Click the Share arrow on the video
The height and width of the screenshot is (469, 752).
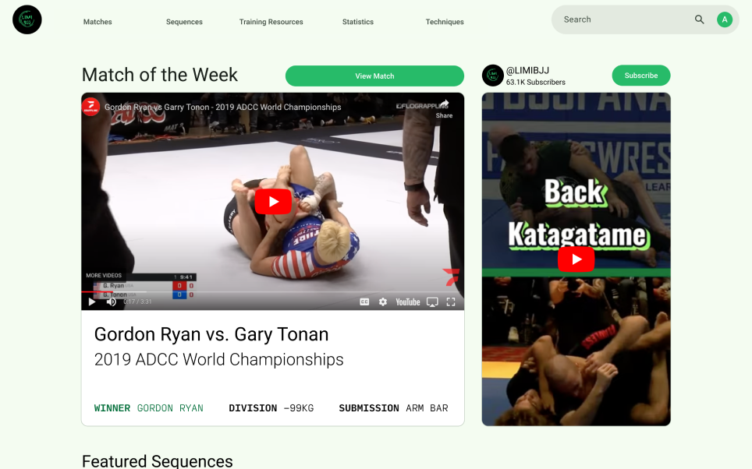click(444, 109)
